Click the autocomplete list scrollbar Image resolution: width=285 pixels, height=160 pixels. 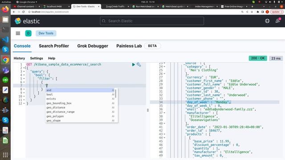116,94
